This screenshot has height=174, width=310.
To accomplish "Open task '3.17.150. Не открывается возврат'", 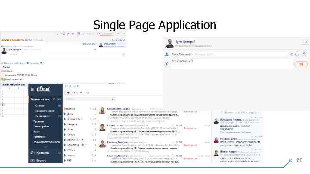I will click(x=145, y=162).
